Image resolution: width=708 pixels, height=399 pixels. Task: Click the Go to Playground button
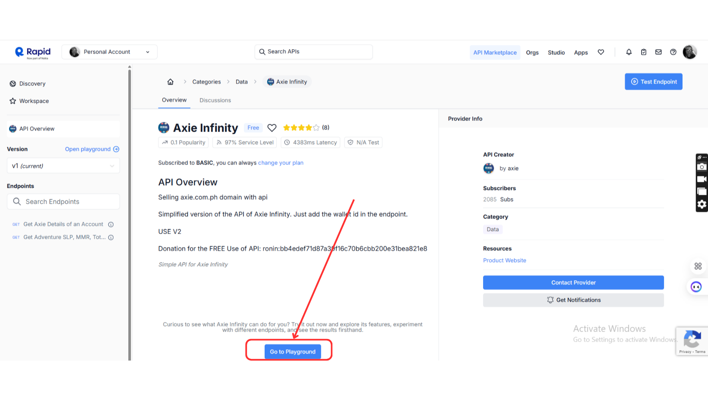click(293, 352)
